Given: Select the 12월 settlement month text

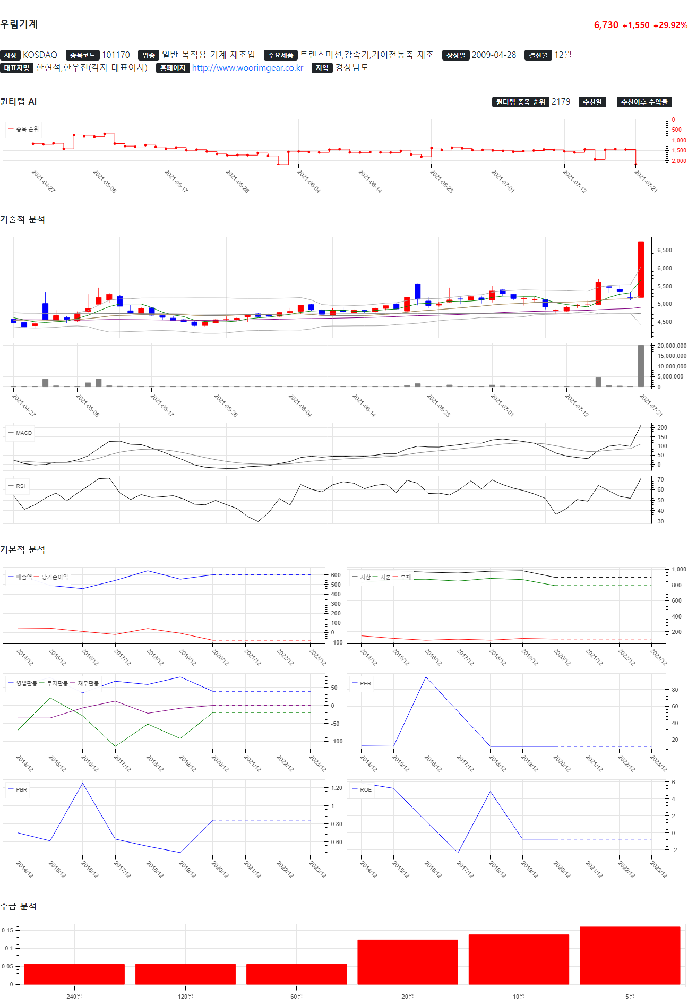Looking at the screenshot, I should [x=563, y=55].
